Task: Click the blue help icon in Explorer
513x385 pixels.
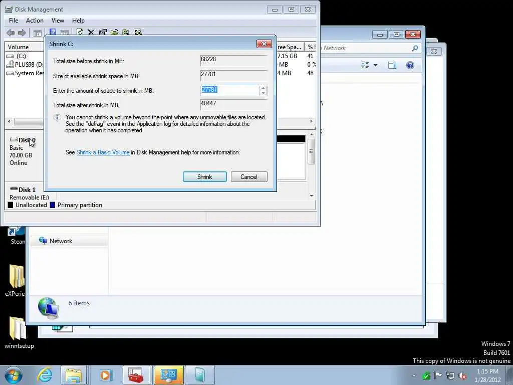Action: coord(410,65)
